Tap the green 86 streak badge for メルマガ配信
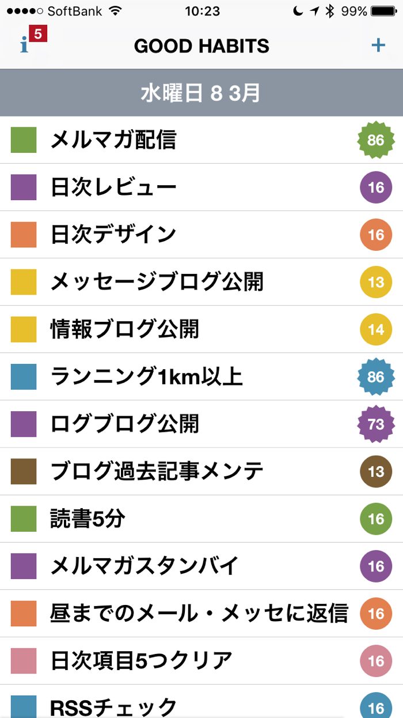Image resolution: width=403 pixels, height=718 pixels. coord(375,140)
